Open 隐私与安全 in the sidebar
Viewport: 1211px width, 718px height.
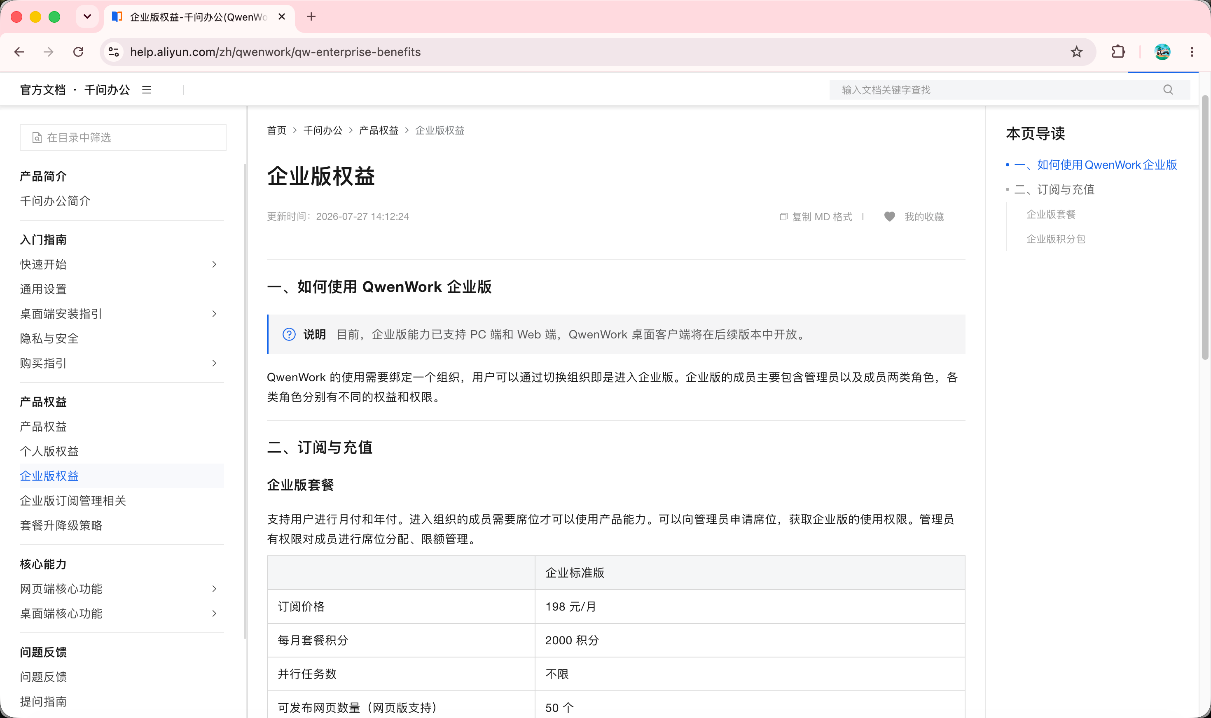tap(49, 338)
